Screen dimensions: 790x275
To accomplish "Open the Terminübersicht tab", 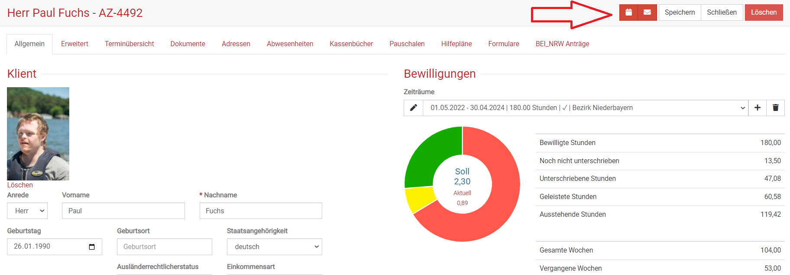I will click(129, 44).
